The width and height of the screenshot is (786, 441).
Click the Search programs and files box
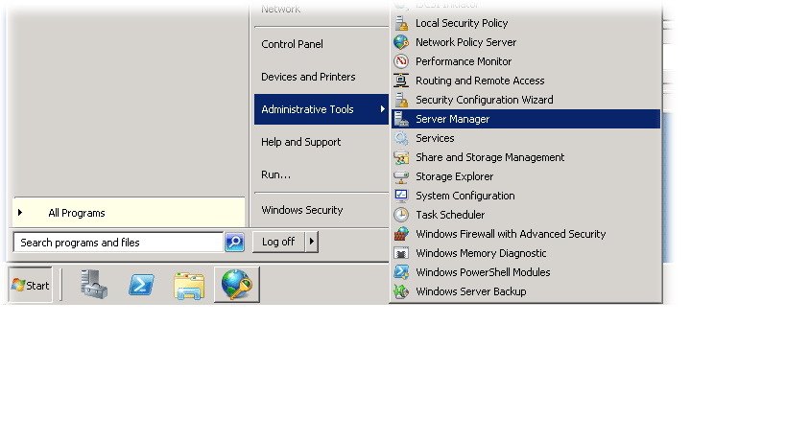coord(118,243)
